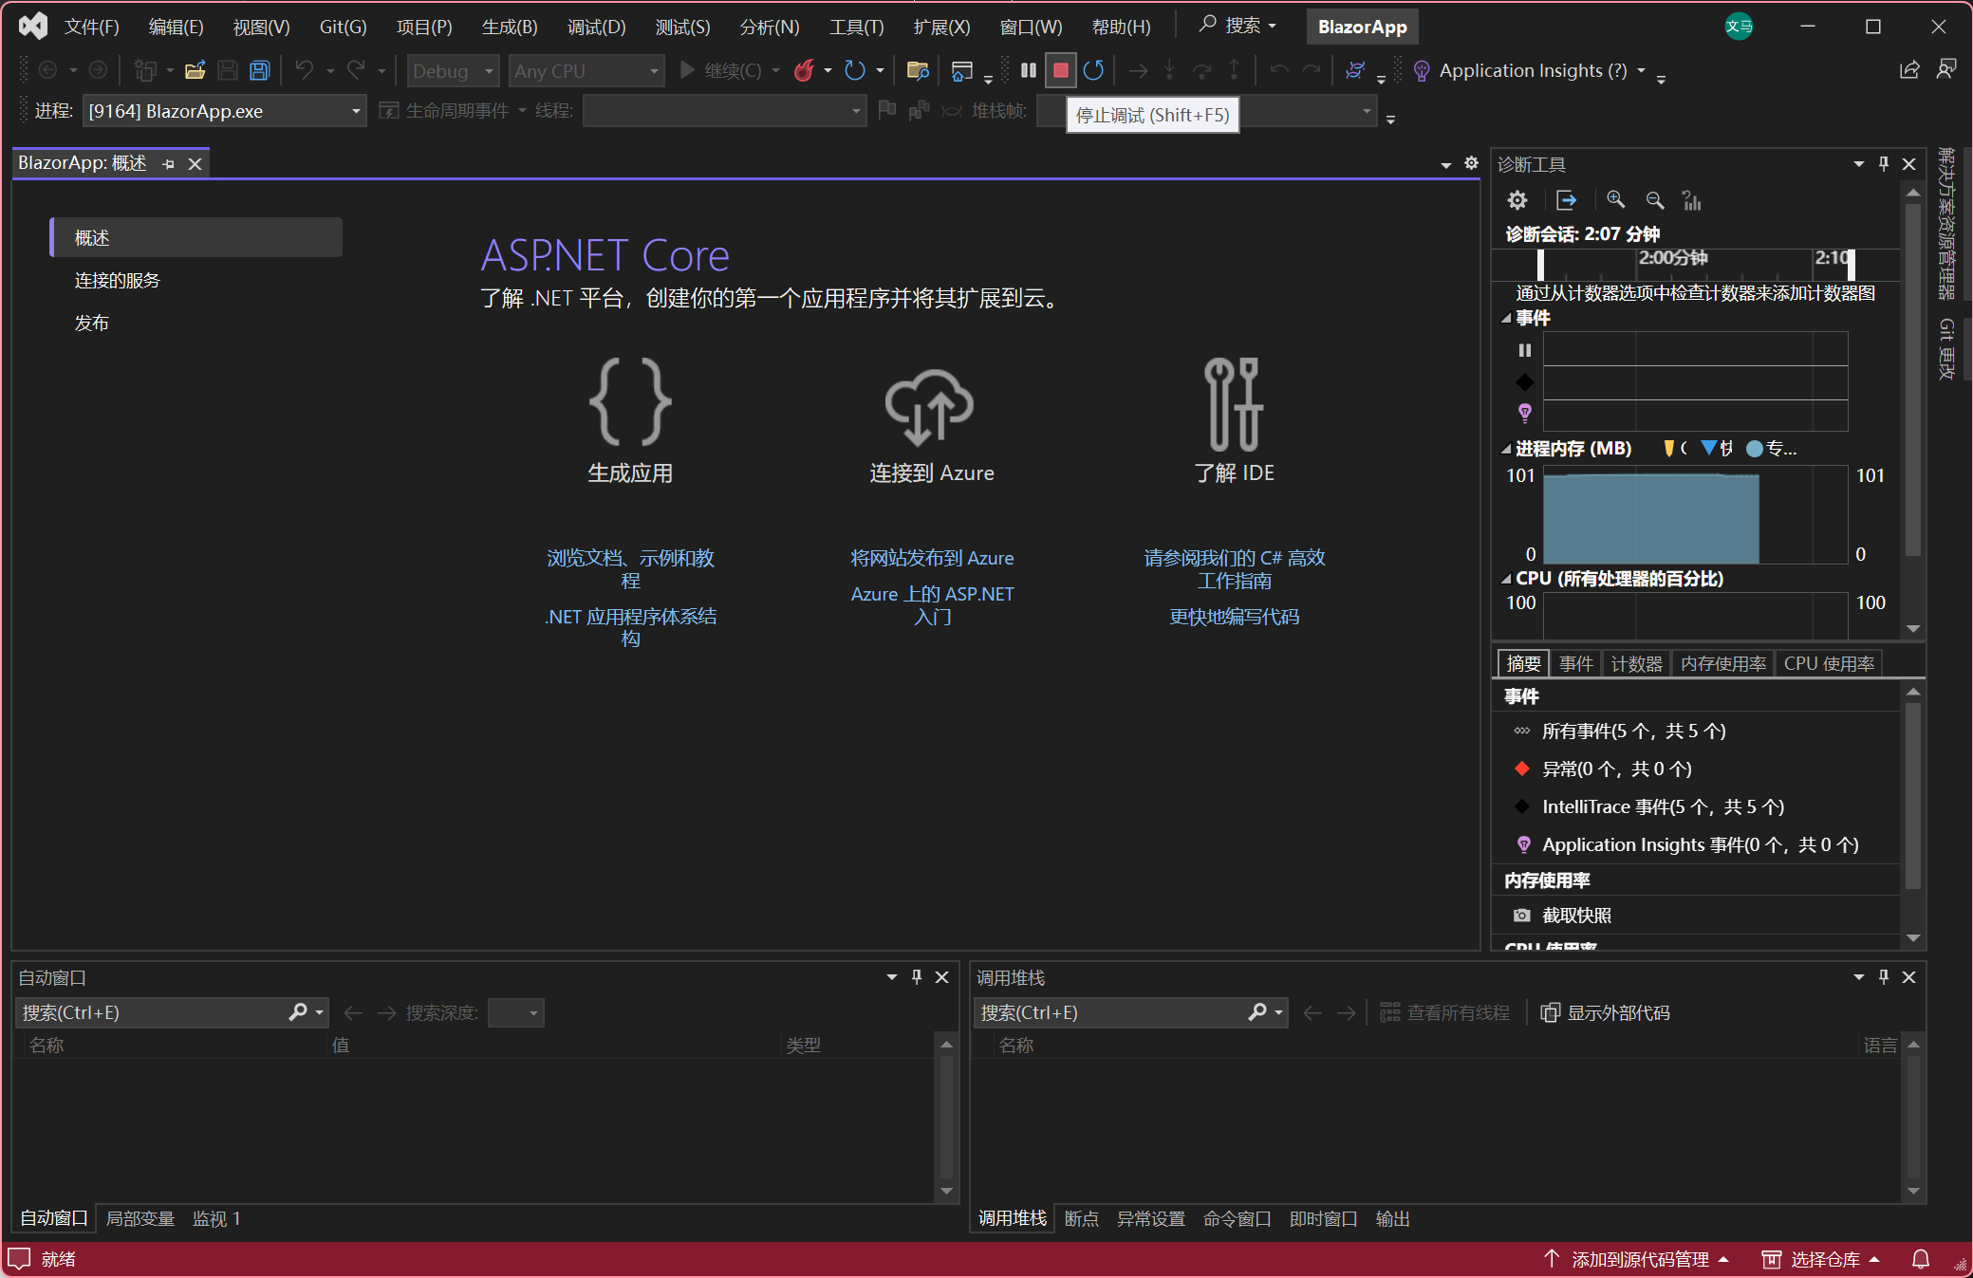Select 发布 in the left navigation
This screenshot has height=1278, width=1973.
click(92, 324)
